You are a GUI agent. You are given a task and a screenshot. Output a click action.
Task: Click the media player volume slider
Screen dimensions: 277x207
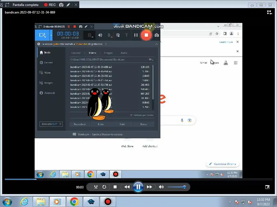click(x=177, y=187)
